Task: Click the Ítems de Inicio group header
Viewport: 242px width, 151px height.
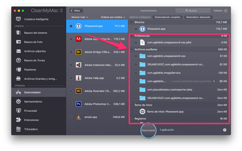Action: coord(143,105)
